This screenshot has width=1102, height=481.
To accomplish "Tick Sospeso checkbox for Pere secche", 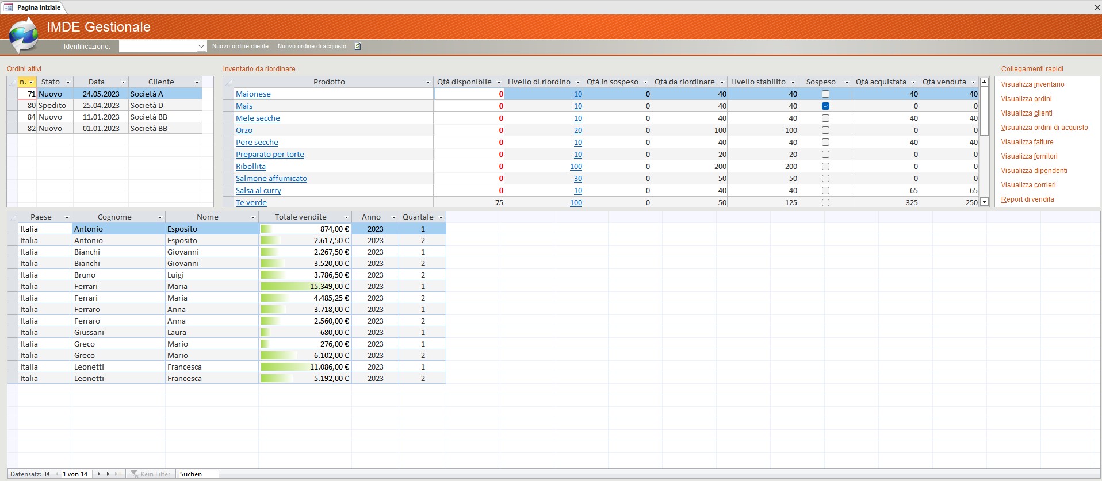I will tap(825, 142).
